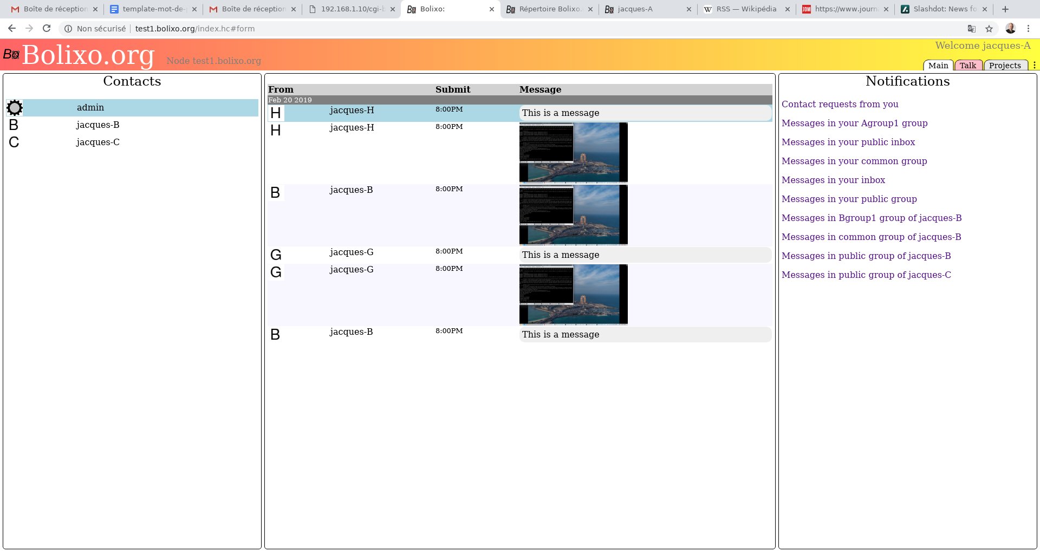Open the new tab plus button
This screenshot has height=552, width=1040.
point(1005,9)
